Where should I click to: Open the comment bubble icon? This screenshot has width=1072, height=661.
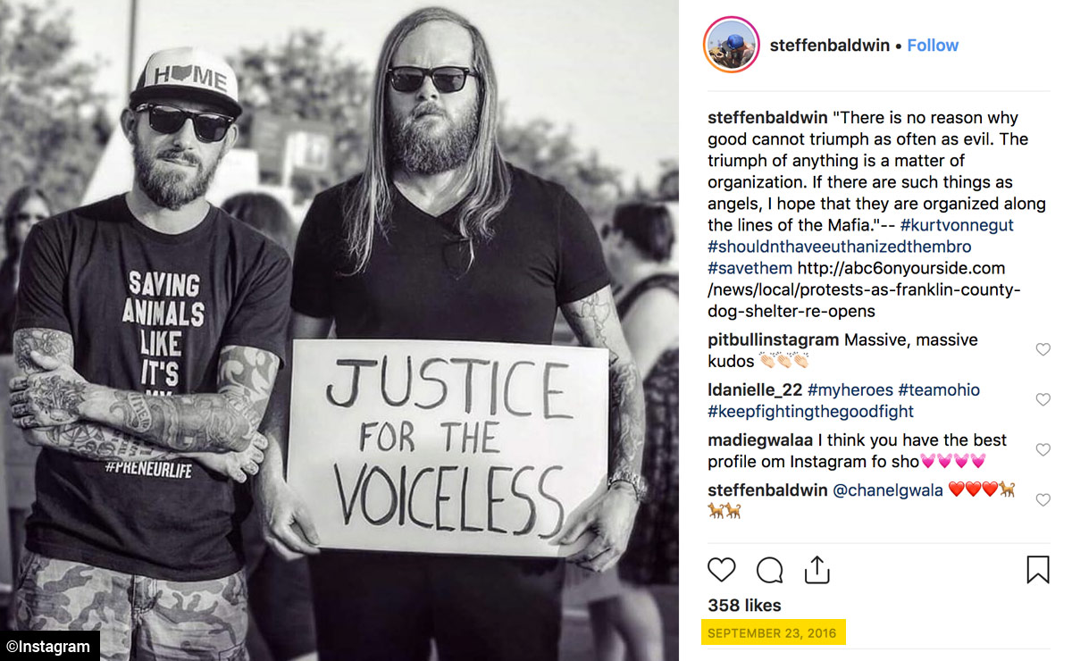point(769,570)
